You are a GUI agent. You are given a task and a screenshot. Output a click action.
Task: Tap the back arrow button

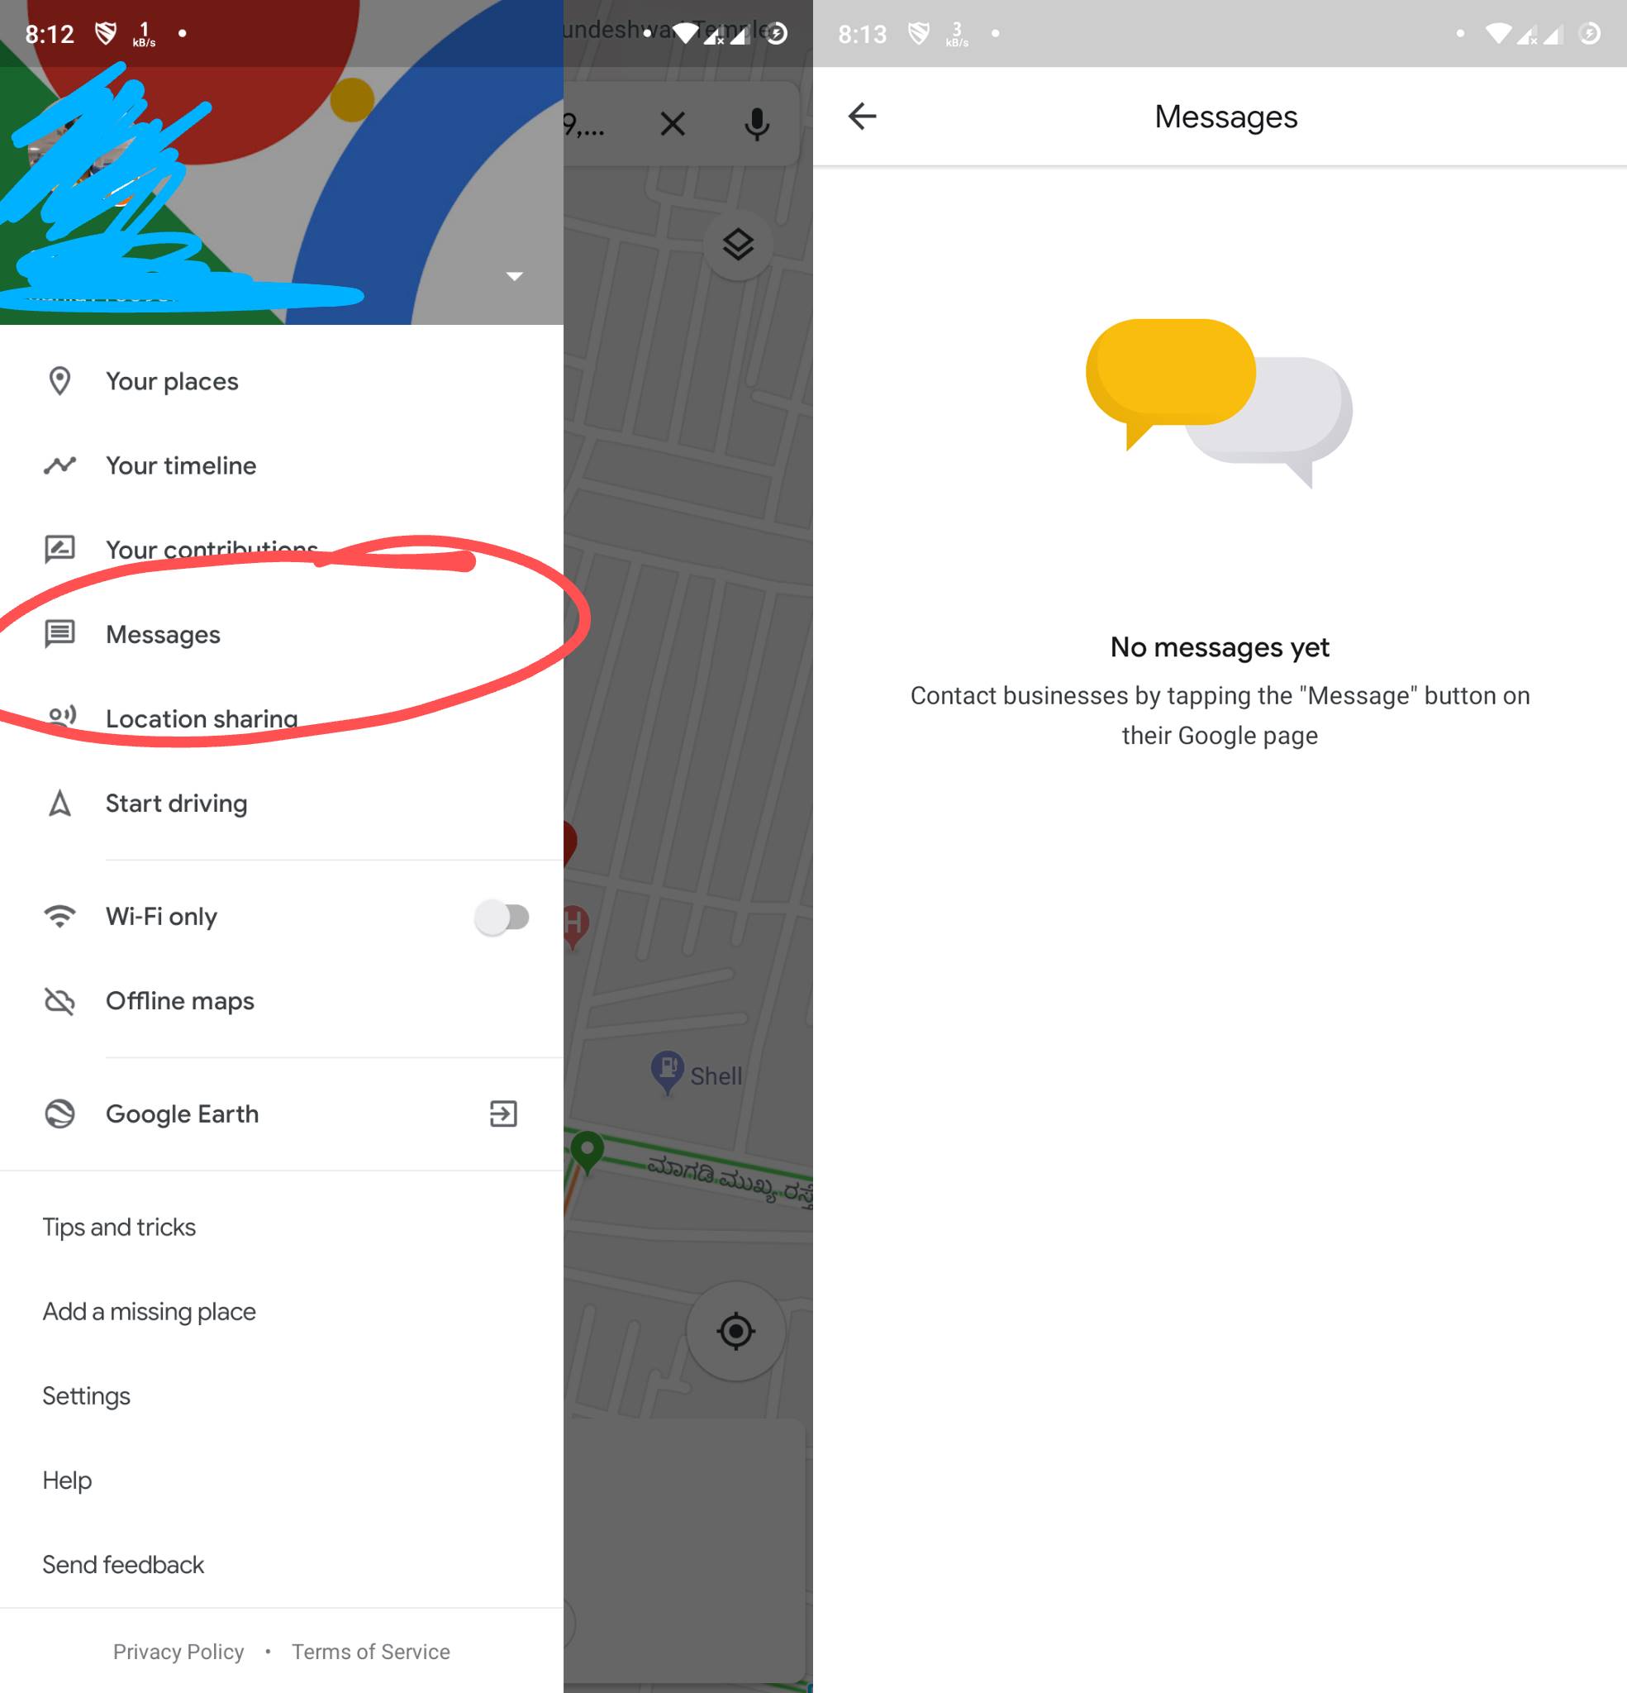click(x=863, y=117)
